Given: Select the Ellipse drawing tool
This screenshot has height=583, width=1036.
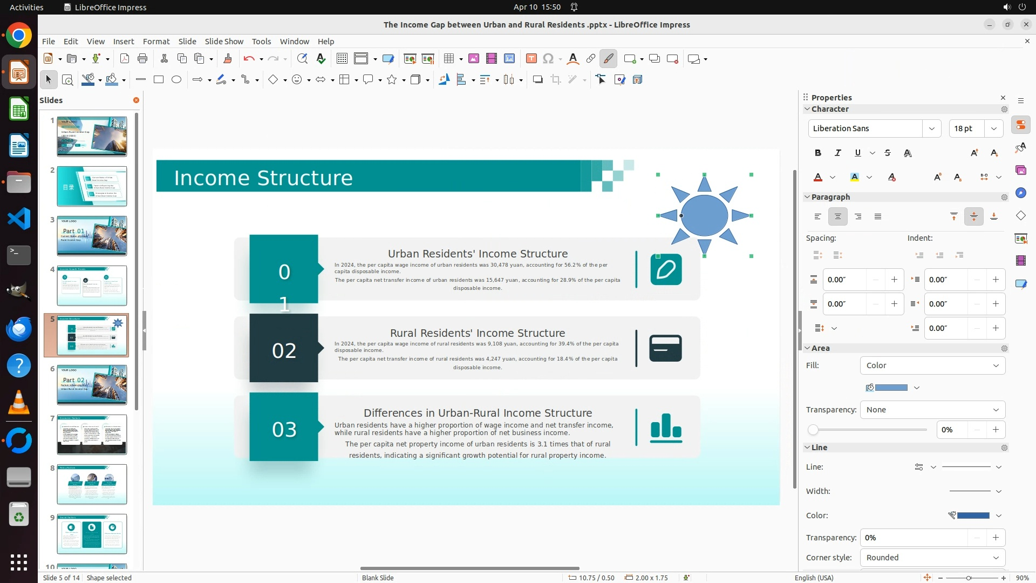Looking at the screenshot, I should 176,80.
